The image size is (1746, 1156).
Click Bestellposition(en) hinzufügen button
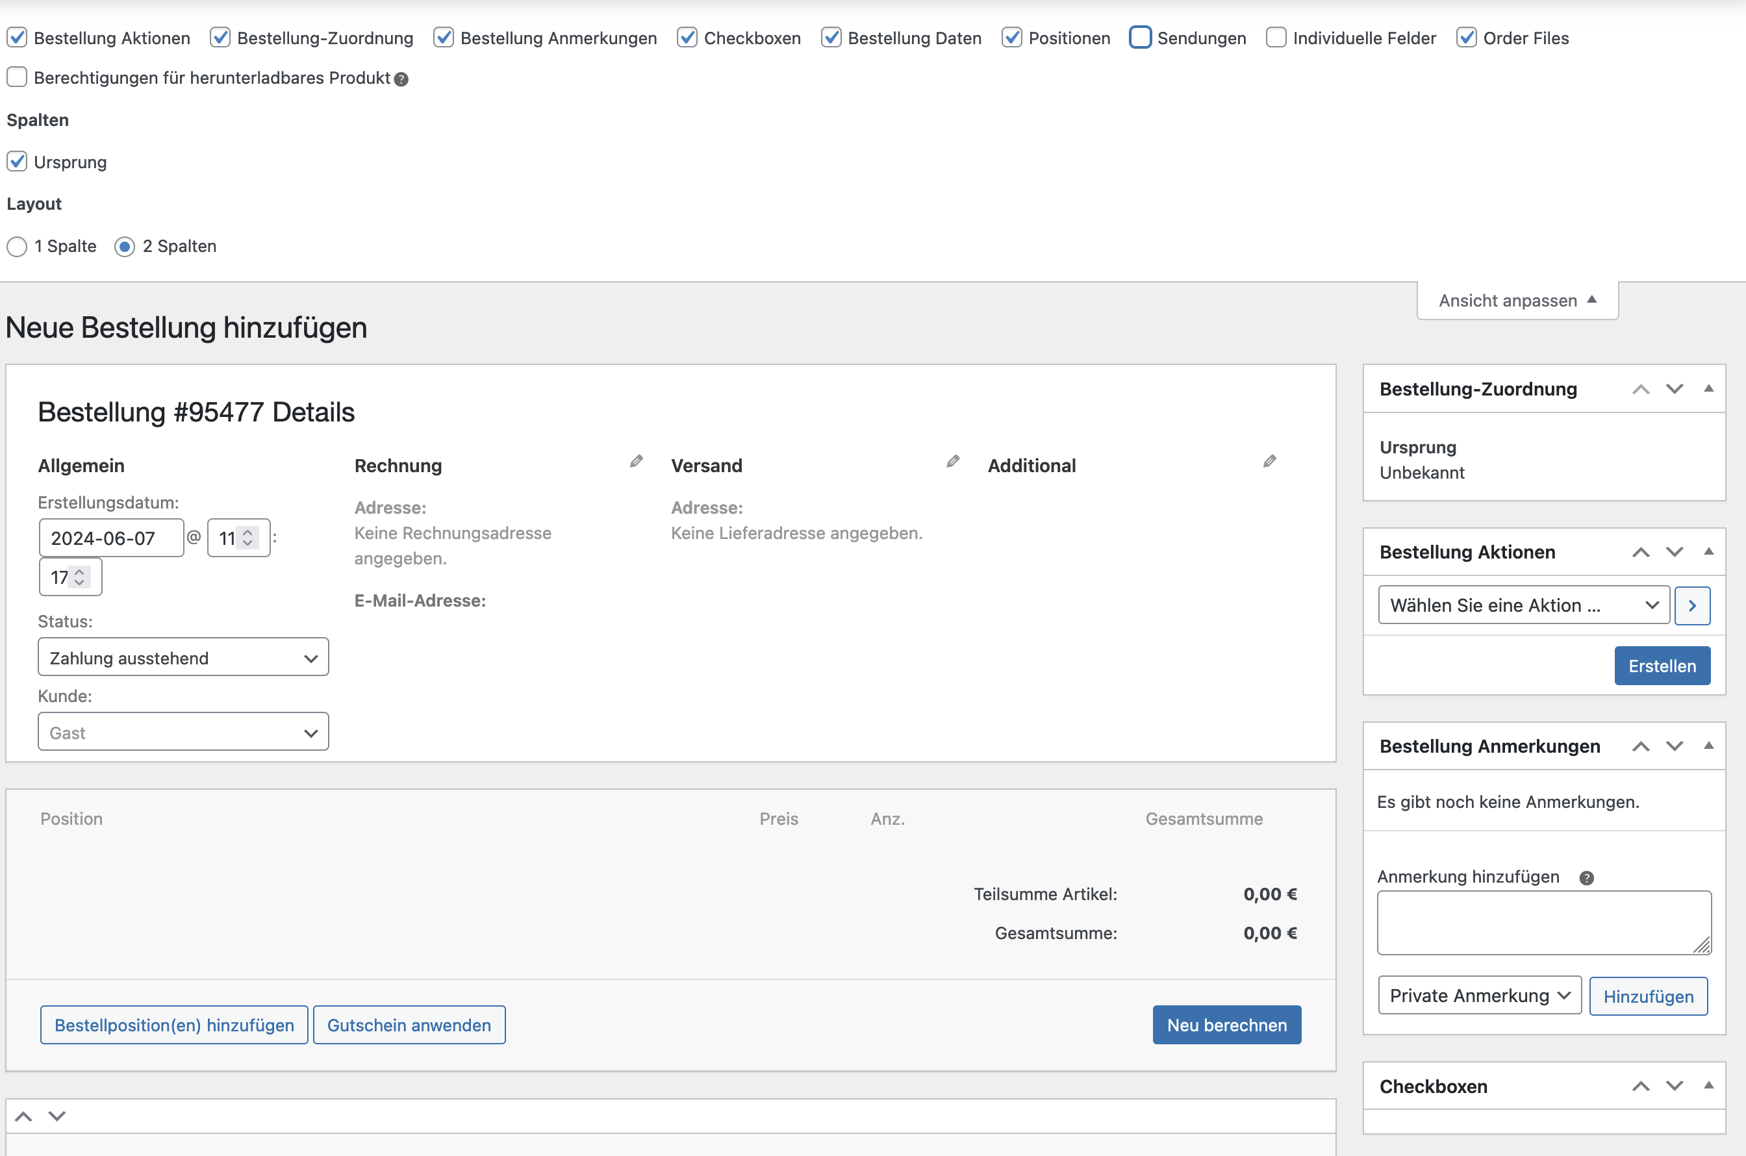point(174,1025)
